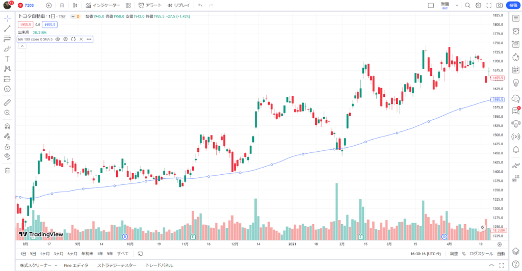Collapse the indicator legend chevron
The height and width of the screenshot is (271, 522).
coord(22,46)
